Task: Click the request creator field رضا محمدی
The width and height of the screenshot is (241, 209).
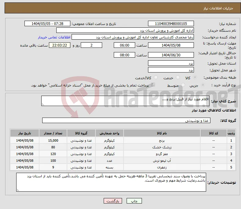Action: coord(133,37)
